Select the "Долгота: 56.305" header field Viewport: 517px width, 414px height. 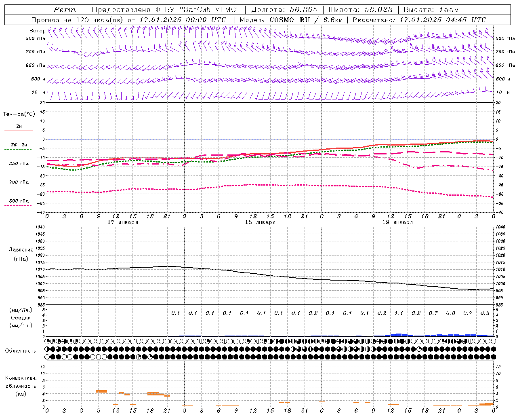click(x=284, y=10)
